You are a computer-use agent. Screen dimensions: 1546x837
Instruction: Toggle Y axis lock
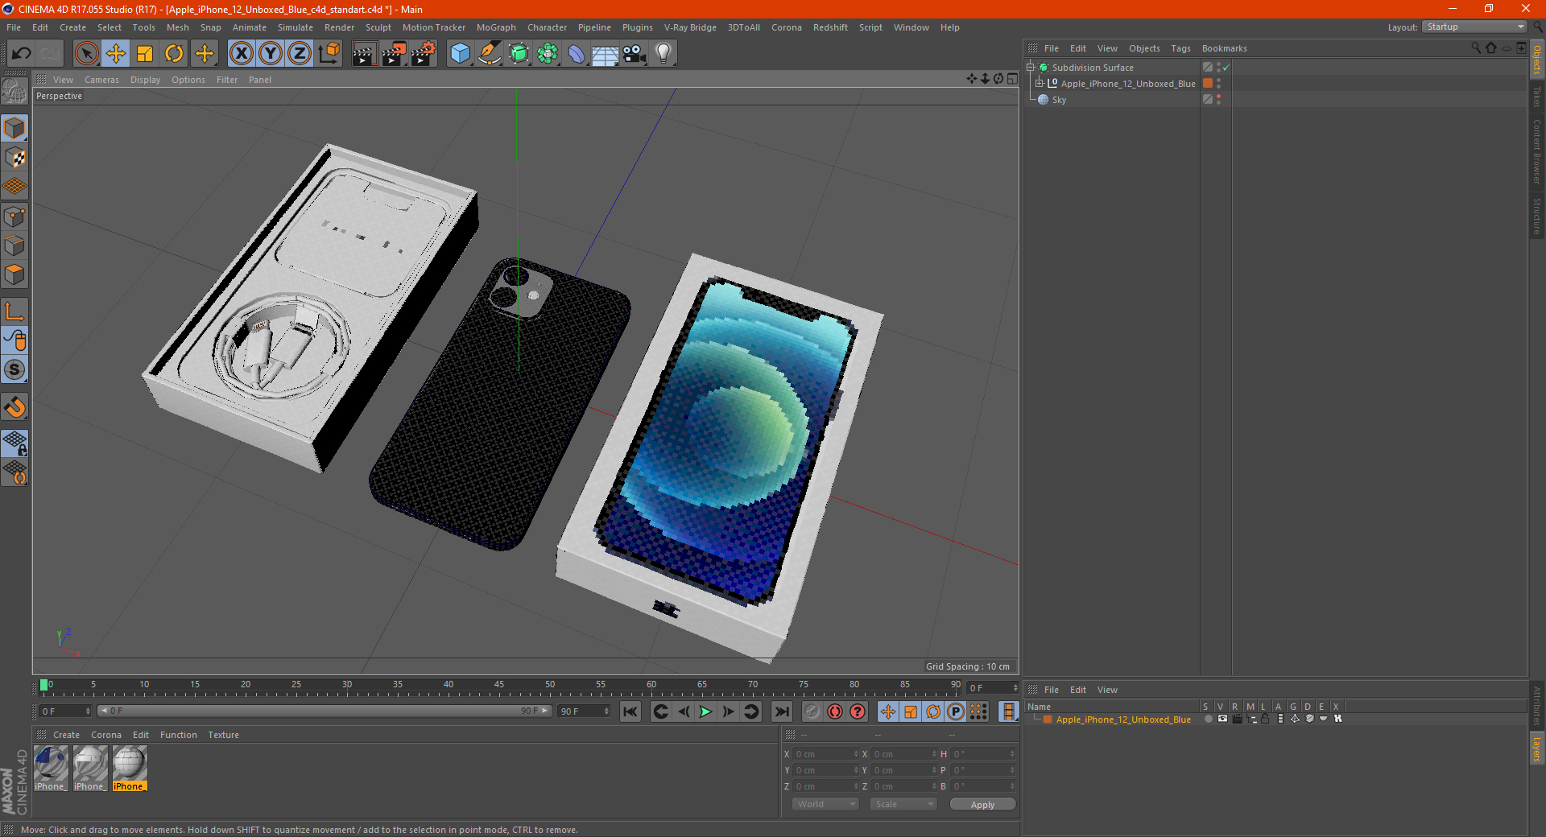(271, 54)
